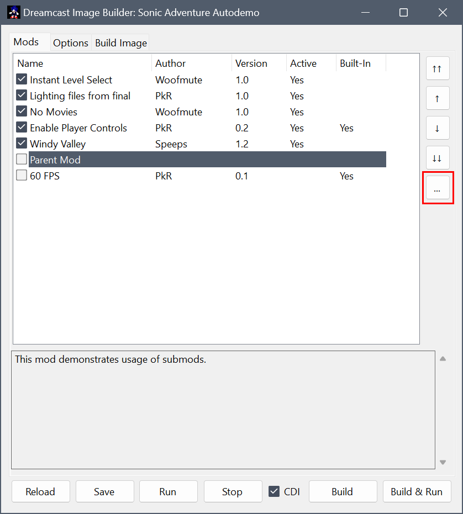Enable the Parent Mod checkbox

pyautogui.click(x=22, y=160)
